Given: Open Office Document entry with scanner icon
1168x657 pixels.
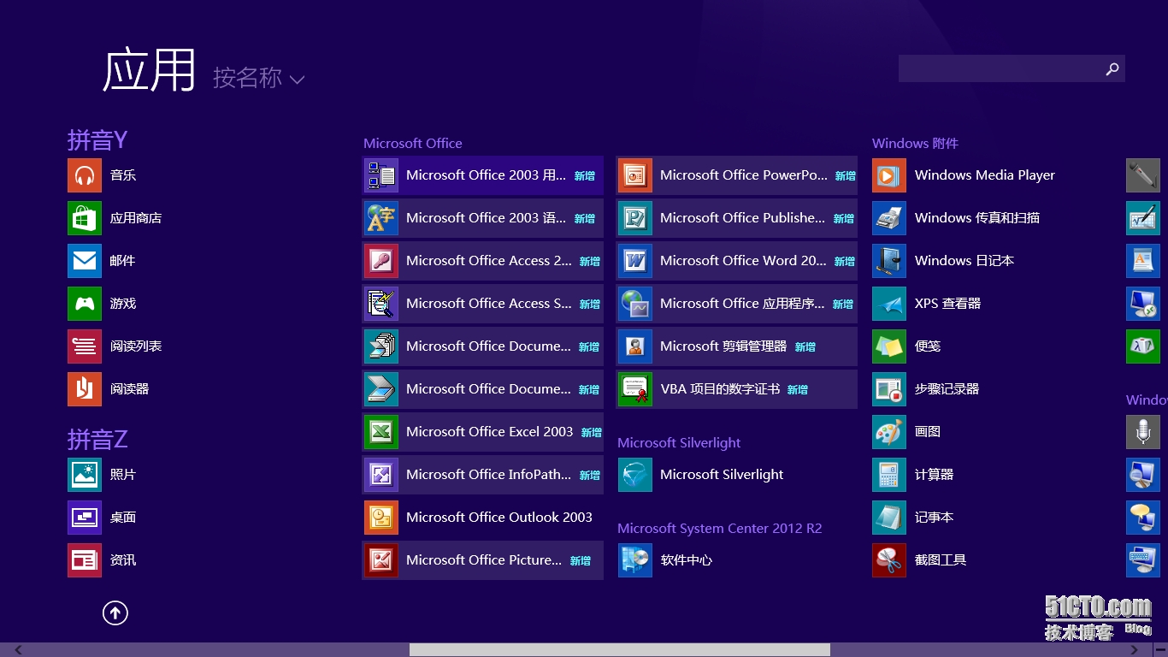Looking at the screenshot, I should 482,389.
